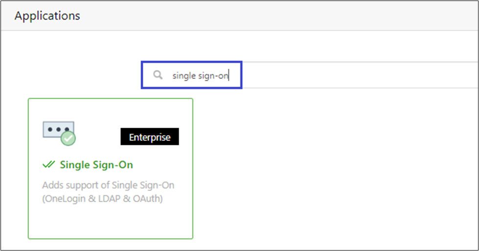Click the Applications page heading
The width and height of the screenshot is (479, 251).
point(47,16)
